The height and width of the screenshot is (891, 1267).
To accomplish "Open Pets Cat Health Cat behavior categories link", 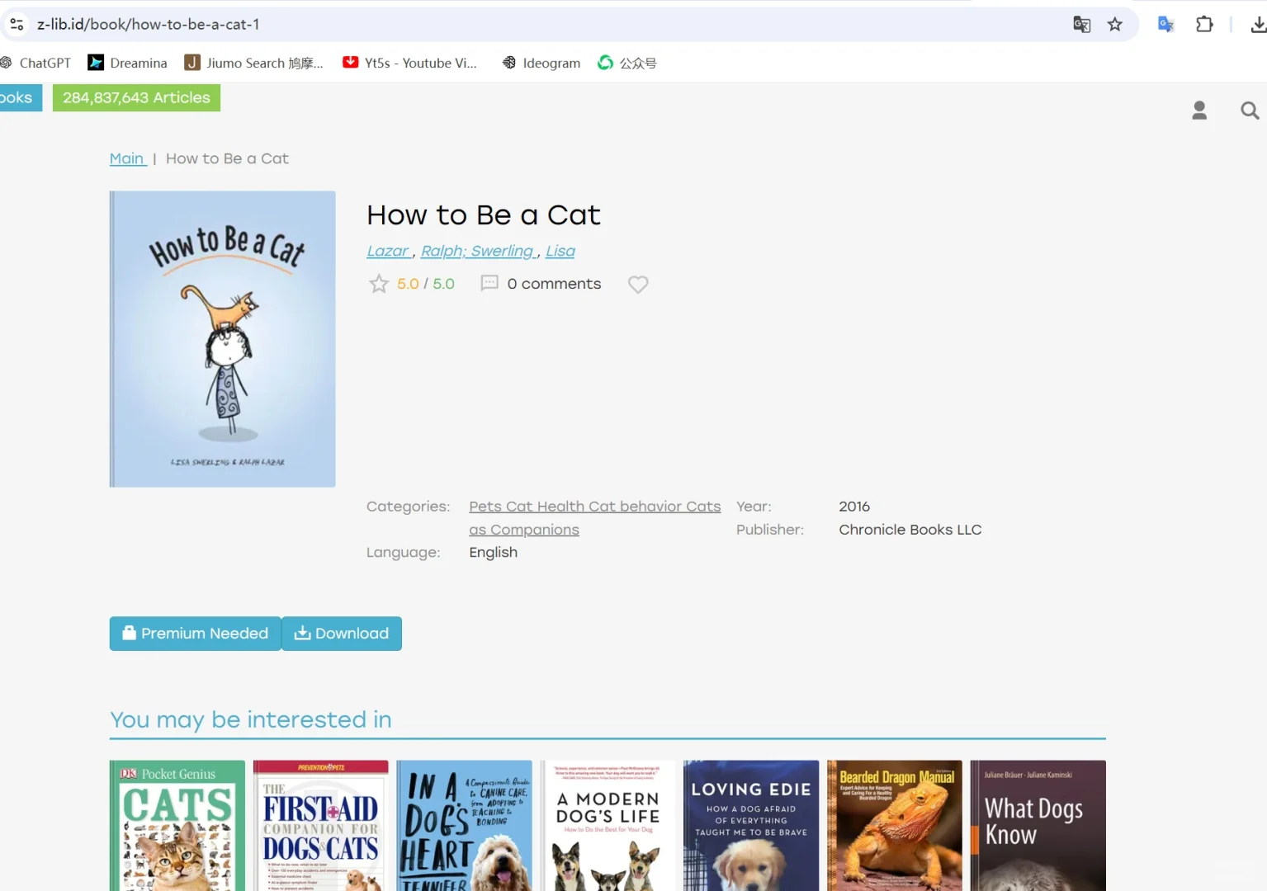I will [x=594, y=518].
